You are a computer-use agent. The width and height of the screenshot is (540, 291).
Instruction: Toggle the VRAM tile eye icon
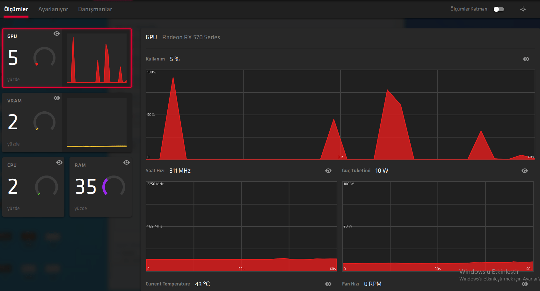pyautogui.click(x=57, y=98)
